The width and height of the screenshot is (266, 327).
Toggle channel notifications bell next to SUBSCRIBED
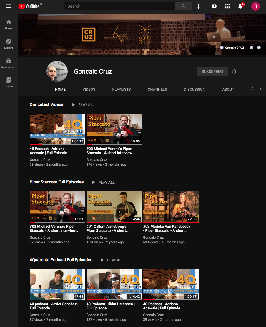[x=234, y=71]
